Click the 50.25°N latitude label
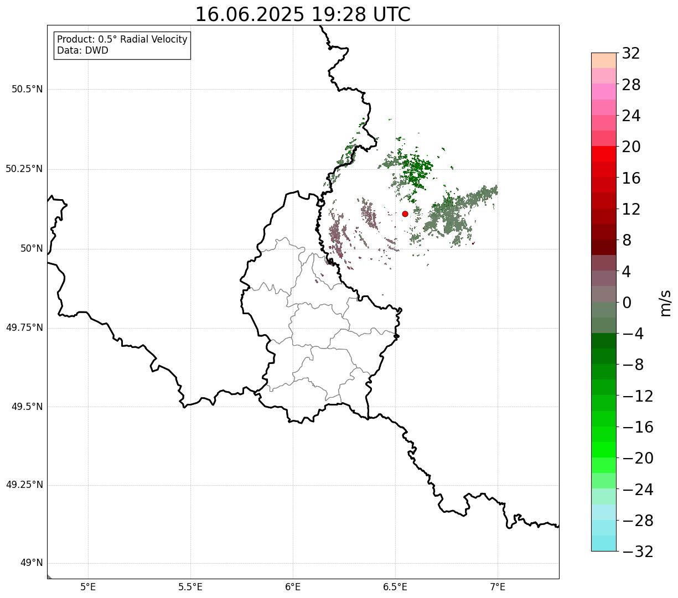678x598 pixels. click(x=24, y=169)
